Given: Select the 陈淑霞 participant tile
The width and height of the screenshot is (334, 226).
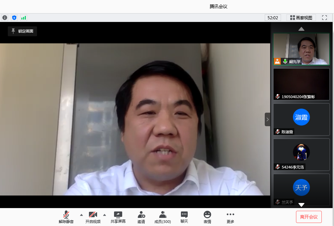Looking at the screenshot, I should pos(301,119).
